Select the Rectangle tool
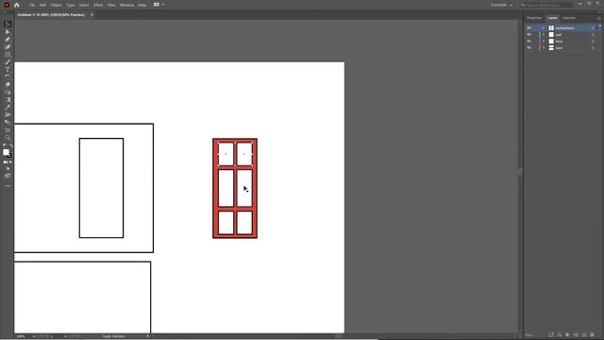The height and width of the screenshot is (340, 604). click(8, 55)
